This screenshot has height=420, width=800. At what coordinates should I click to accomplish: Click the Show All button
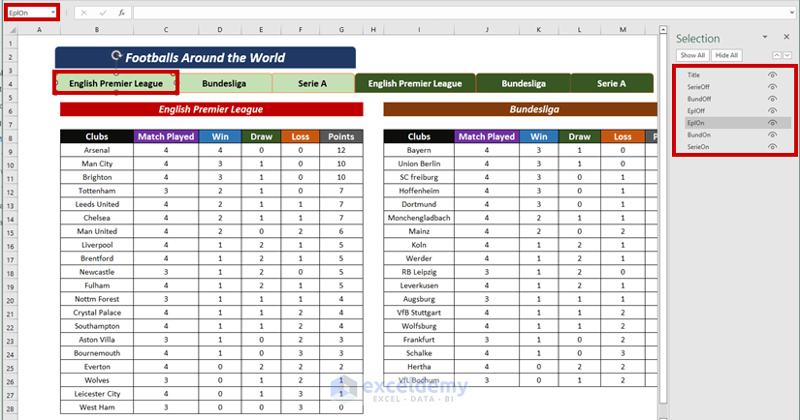[x=692, y=55]
